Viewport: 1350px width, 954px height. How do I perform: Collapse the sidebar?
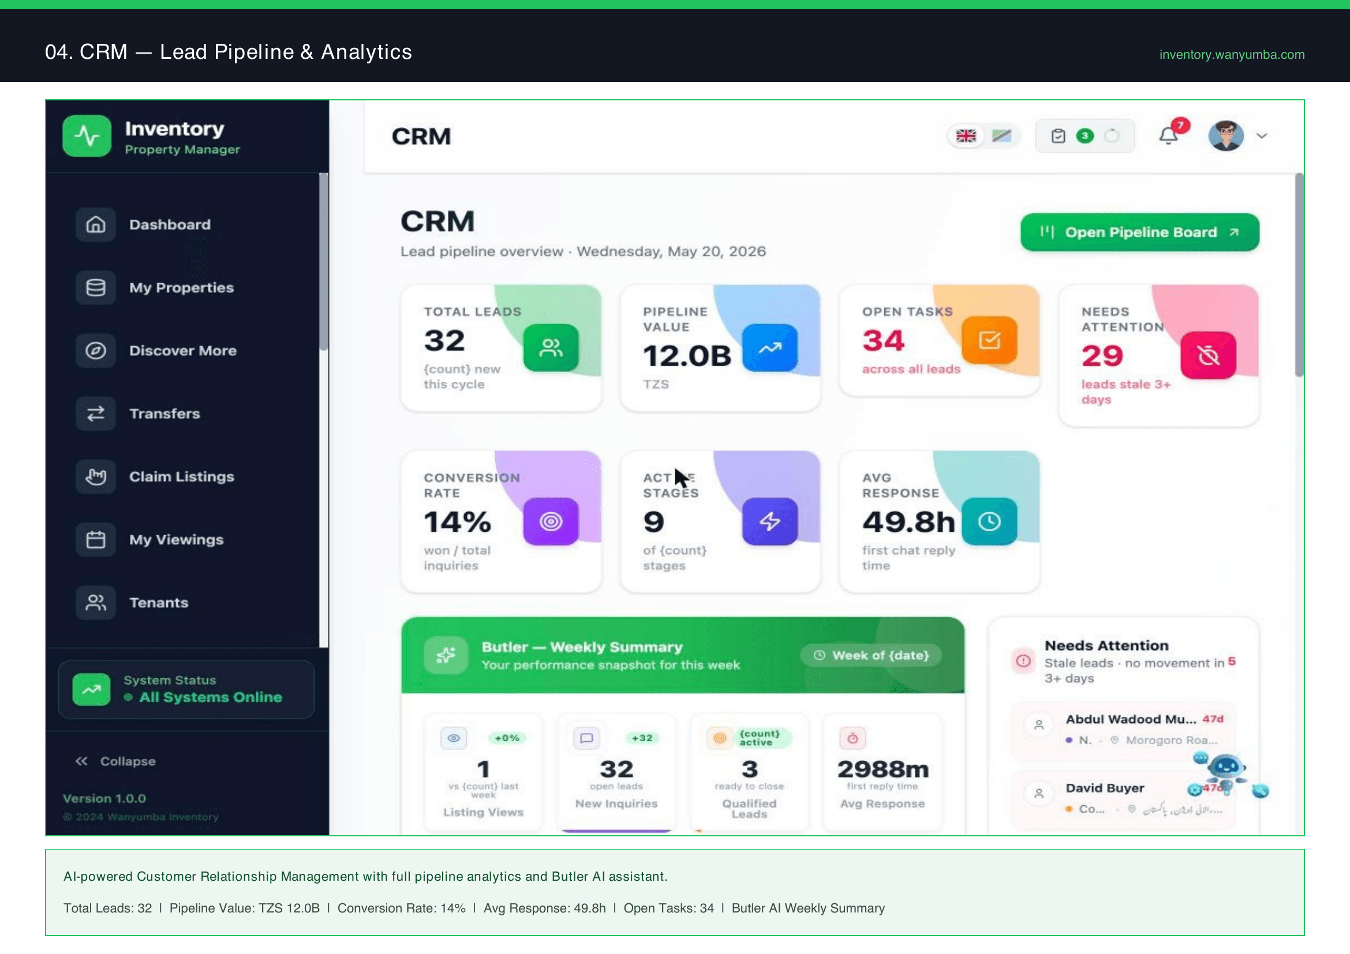click(x=115, y=761)
